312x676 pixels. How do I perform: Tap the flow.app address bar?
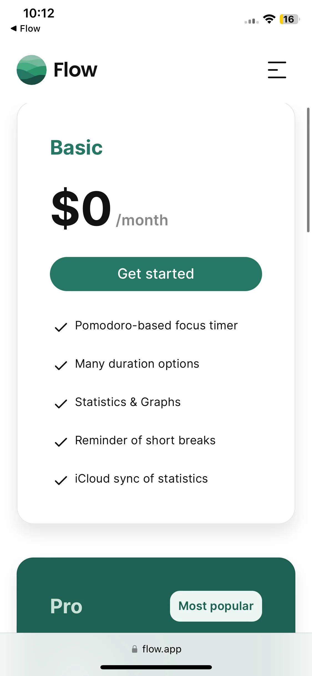click(x=156, y=649)
